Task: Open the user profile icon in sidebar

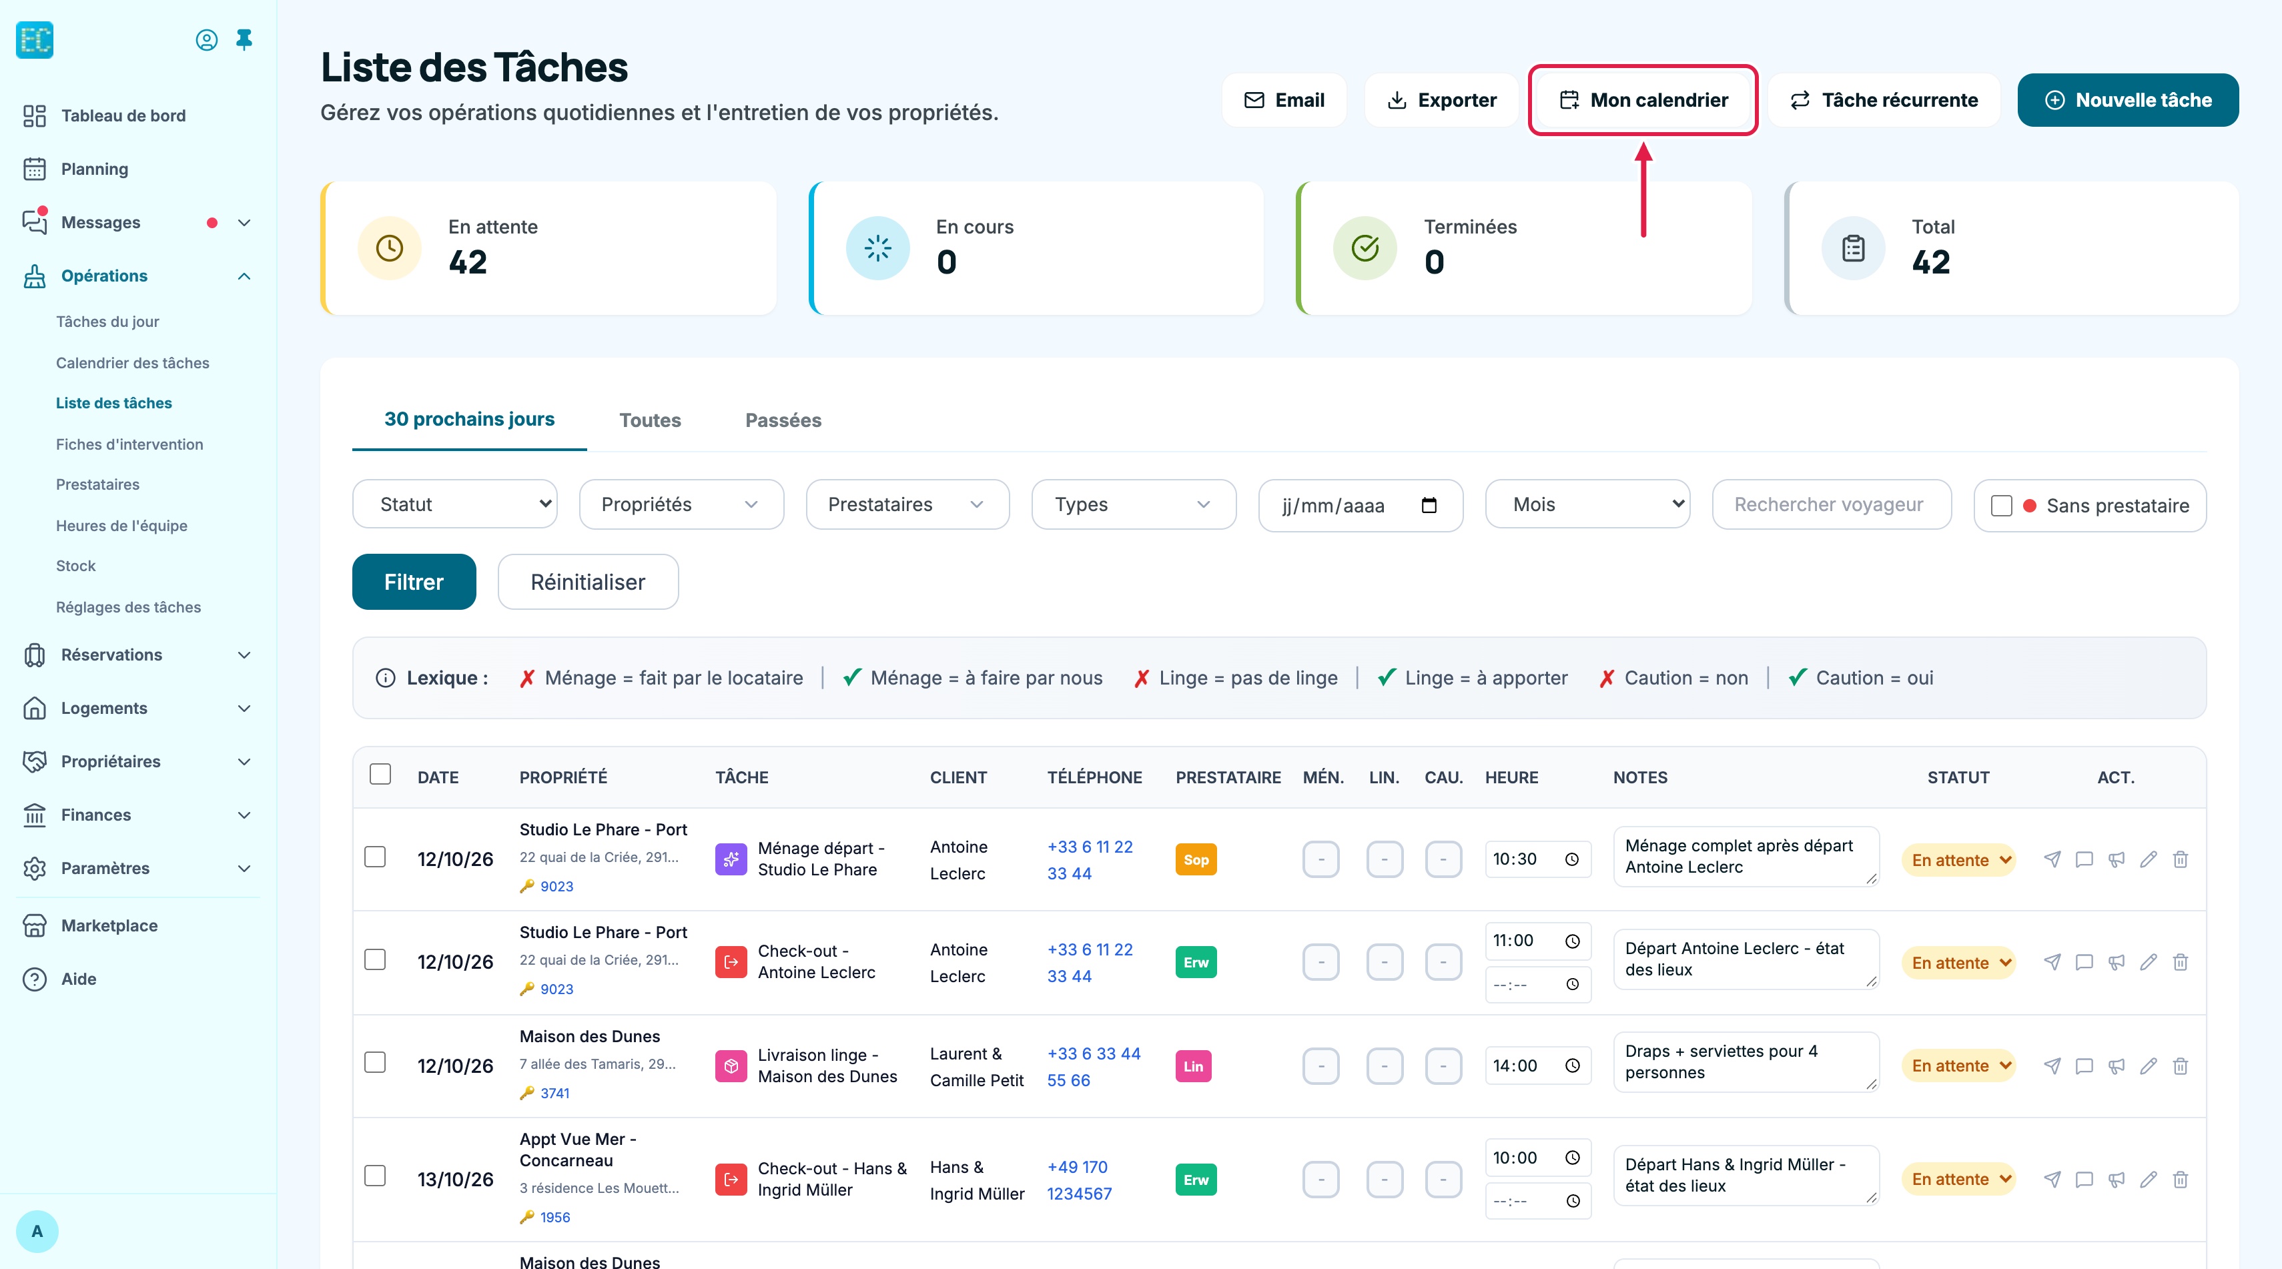Action: [x=206, y=40]
